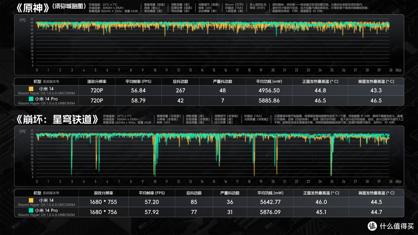Click the 正面发热最高温 (°C) column header

pyautogui.click(x=320, y=81)
